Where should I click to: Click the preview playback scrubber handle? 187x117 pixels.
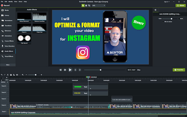101,70
